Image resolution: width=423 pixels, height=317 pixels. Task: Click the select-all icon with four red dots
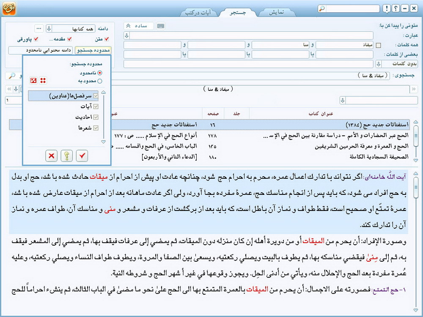(x=43, y=81)
